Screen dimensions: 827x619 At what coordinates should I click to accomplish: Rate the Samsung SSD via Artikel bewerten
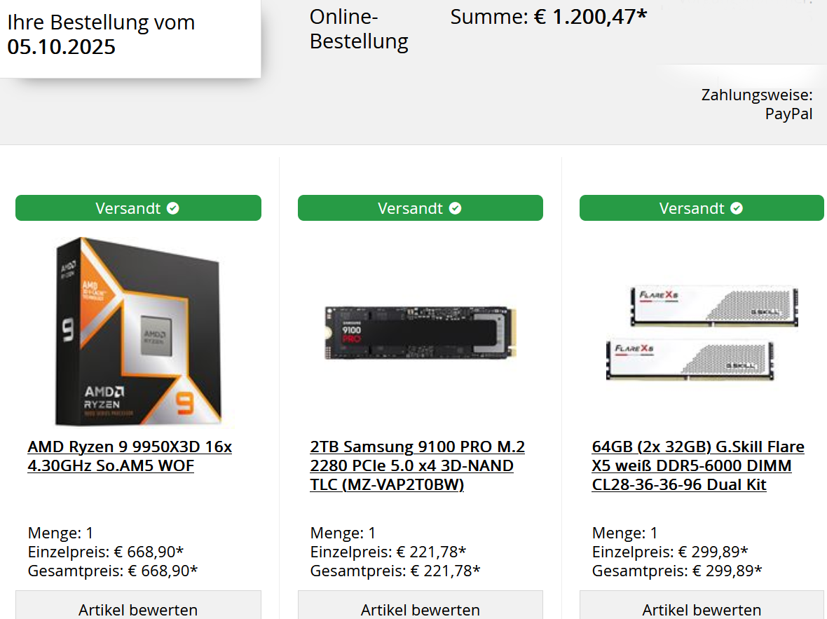[x=421, y=606]
